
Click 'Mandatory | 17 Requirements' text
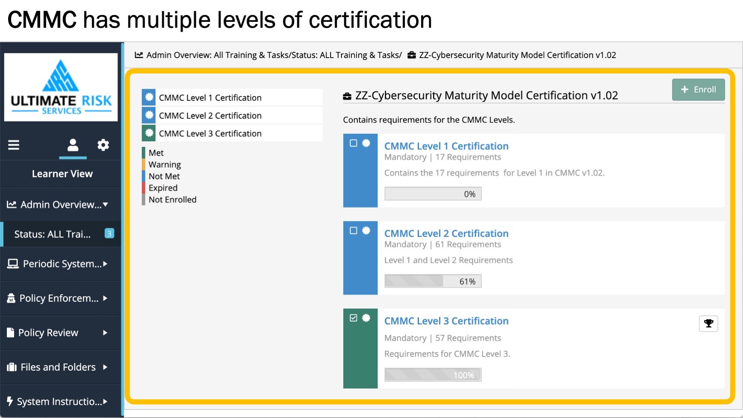click(x=442, y=157)
